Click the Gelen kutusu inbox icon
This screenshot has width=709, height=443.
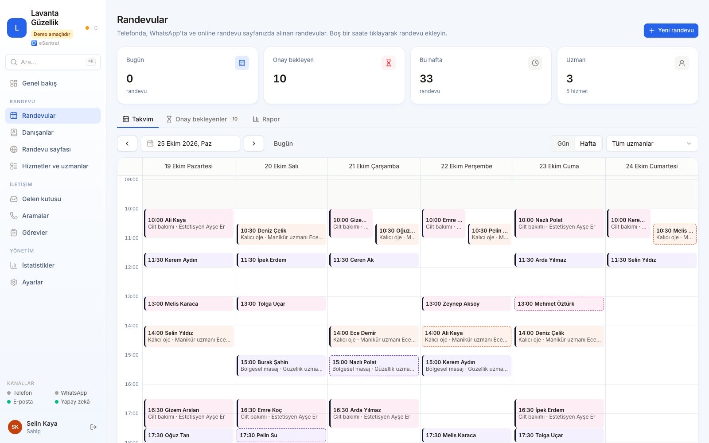14,199
